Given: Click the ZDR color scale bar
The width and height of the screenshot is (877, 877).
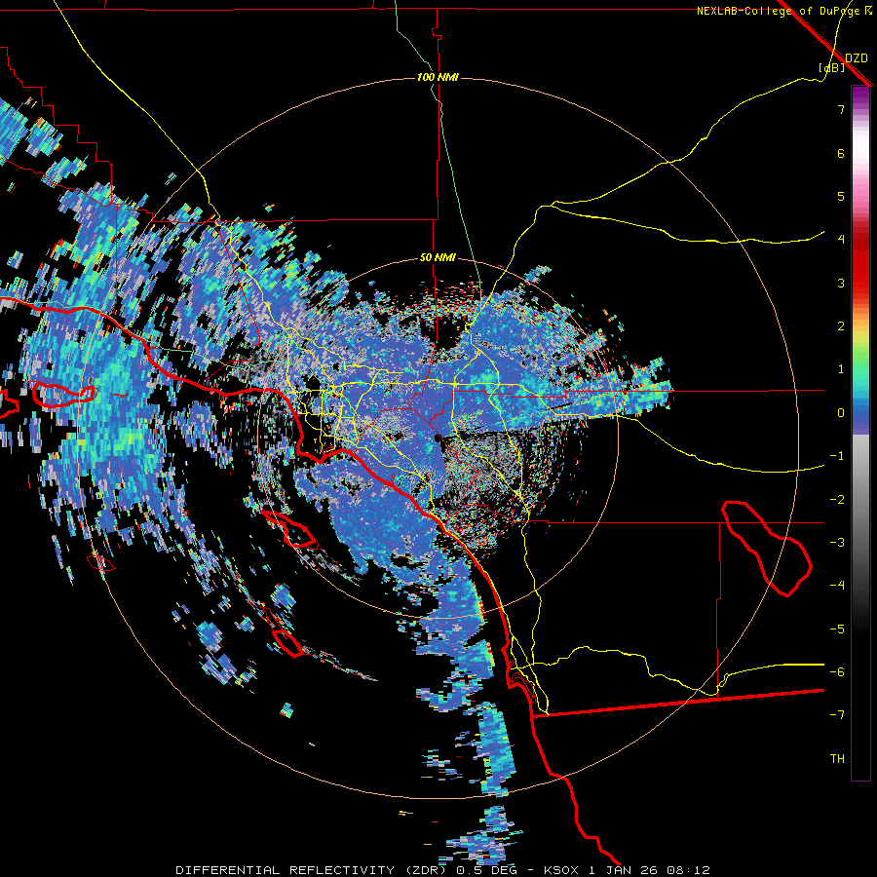Looking at the screenshot, I should coord(860,433).
